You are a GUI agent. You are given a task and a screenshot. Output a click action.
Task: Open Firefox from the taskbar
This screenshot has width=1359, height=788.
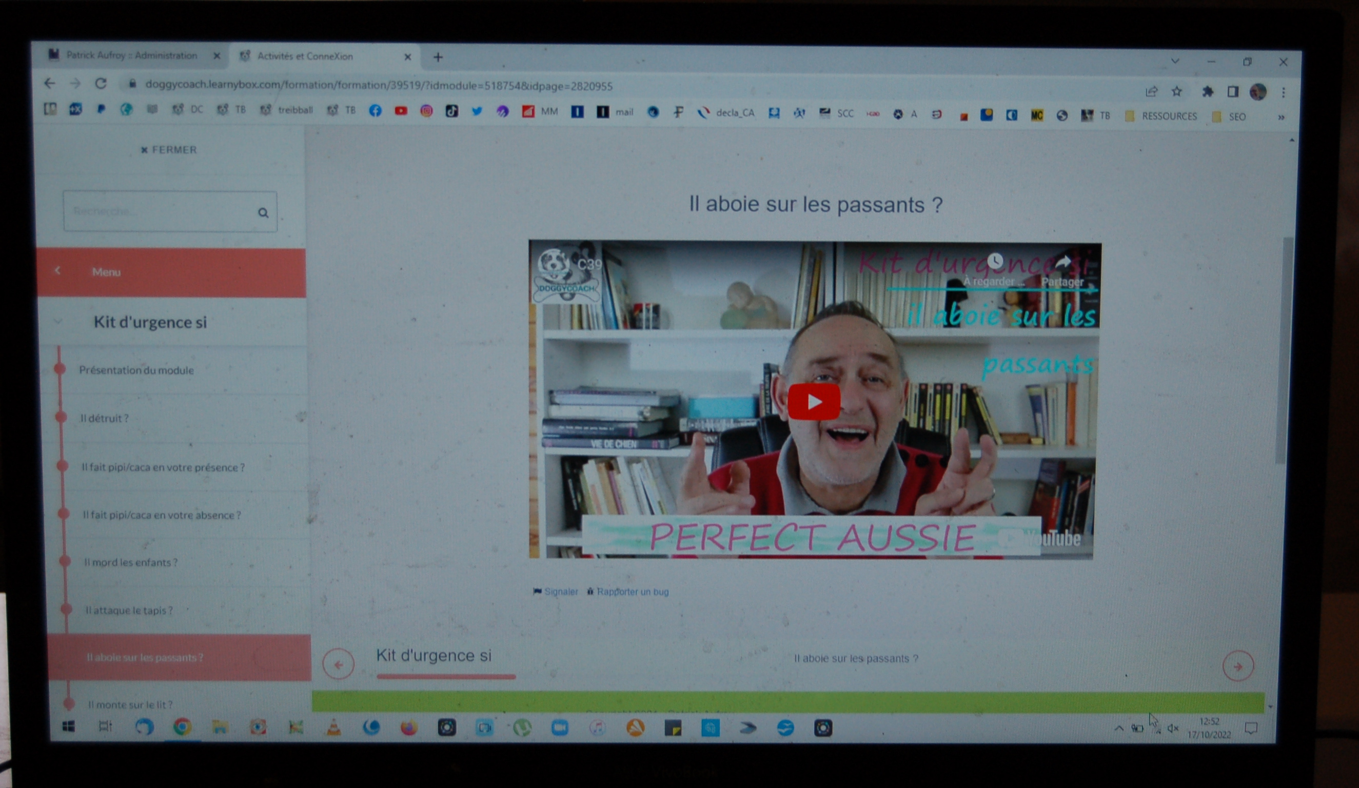[409, 728]
